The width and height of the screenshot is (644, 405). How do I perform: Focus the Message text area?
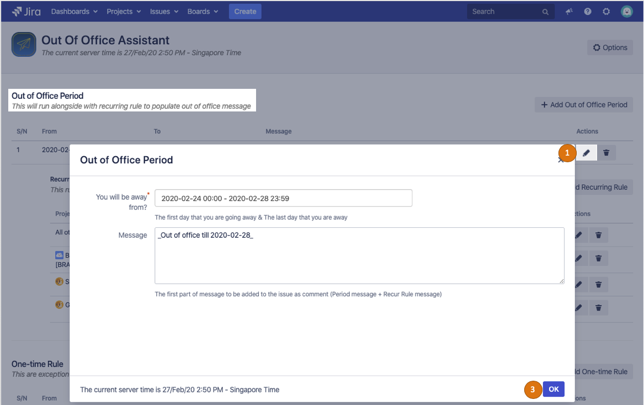pyautogui.click(x=359, y=255)
